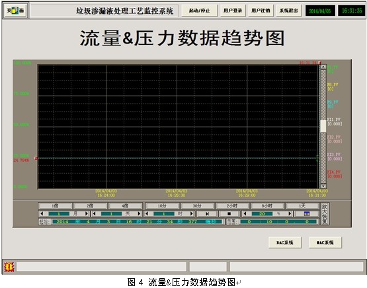Open the BAC系统 page

(x=285, y=242)
